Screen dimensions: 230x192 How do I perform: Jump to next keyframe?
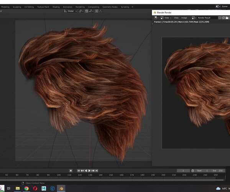coord(93,170)
